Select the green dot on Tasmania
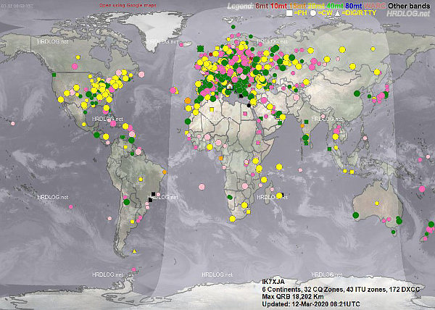 394,232
